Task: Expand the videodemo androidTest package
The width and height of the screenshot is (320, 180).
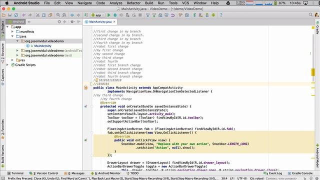Action: point(17,50)
